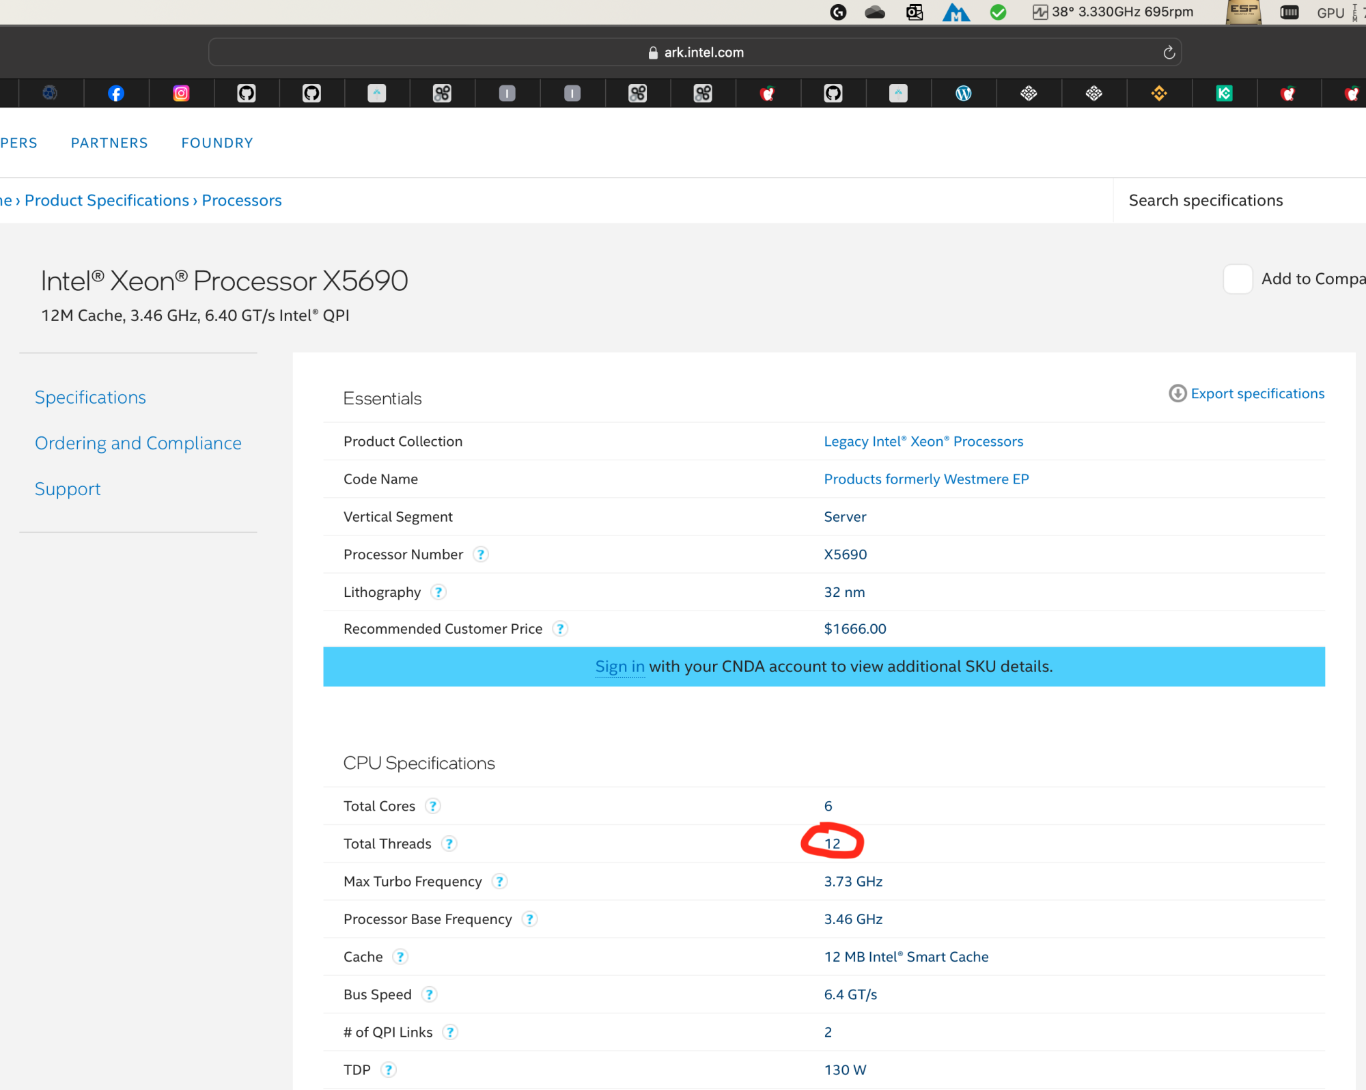Show help for Total Cores
The image size is (1366, 1090).
point(433,806)
